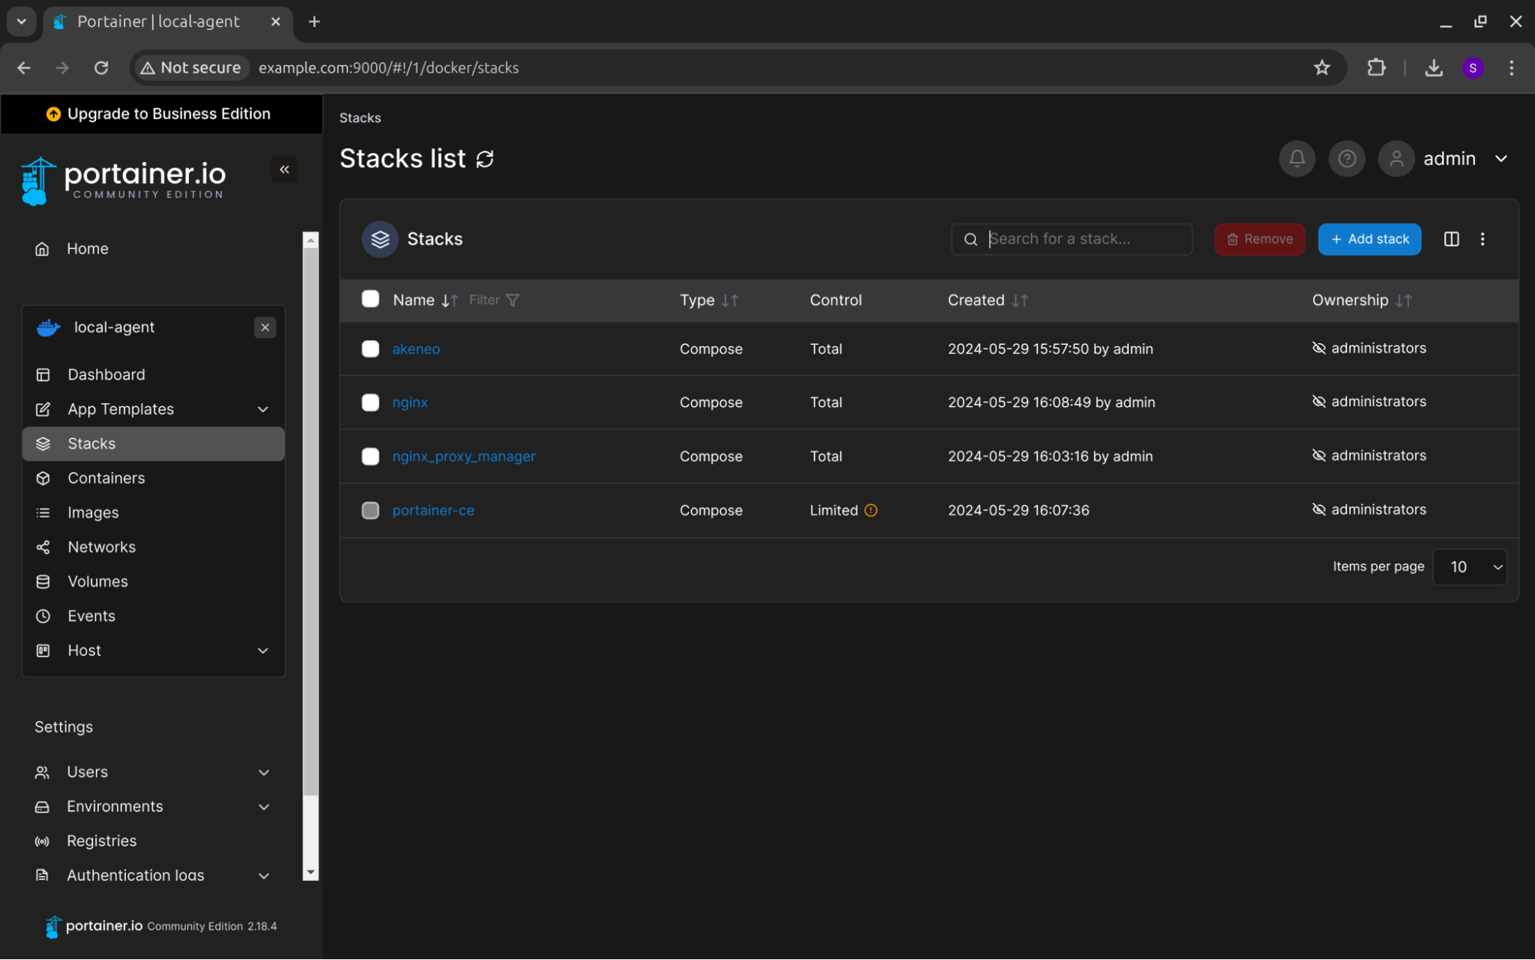This screenshot has height=960, width=1535.
Task: Open the table columns settings icon
Action: (x=1451, y=240)
